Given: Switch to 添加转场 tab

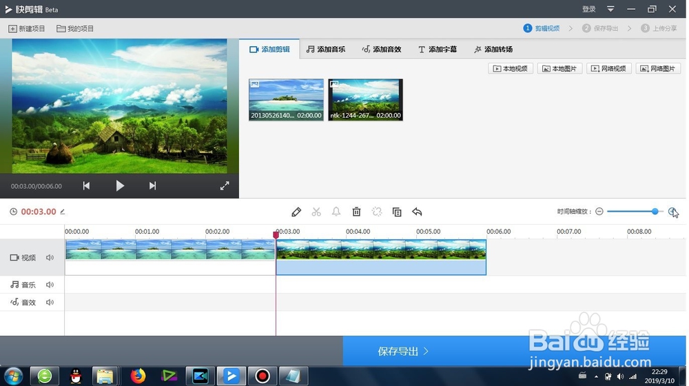Looking at the screenshot, I should (x=493, y=49).
